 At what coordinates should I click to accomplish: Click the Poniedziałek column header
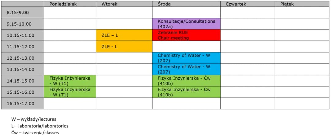click(x=63, y=4)
